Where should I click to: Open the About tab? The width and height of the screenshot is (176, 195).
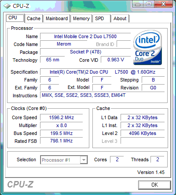(120, 18)
